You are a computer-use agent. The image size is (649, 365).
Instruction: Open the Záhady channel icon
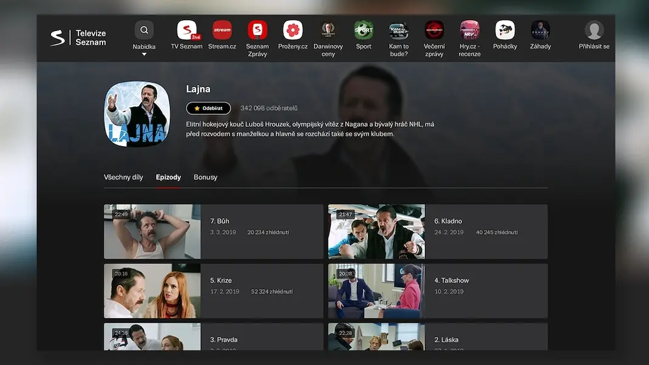[540, 30]
